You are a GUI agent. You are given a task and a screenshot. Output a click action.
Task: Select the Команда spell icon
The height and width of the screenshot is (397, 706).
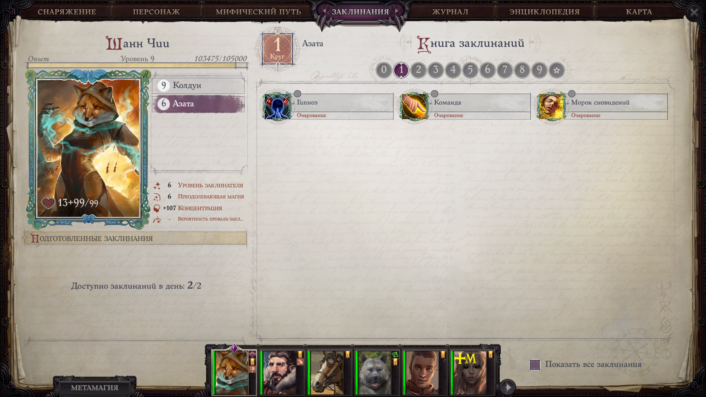tap(414, 107)
